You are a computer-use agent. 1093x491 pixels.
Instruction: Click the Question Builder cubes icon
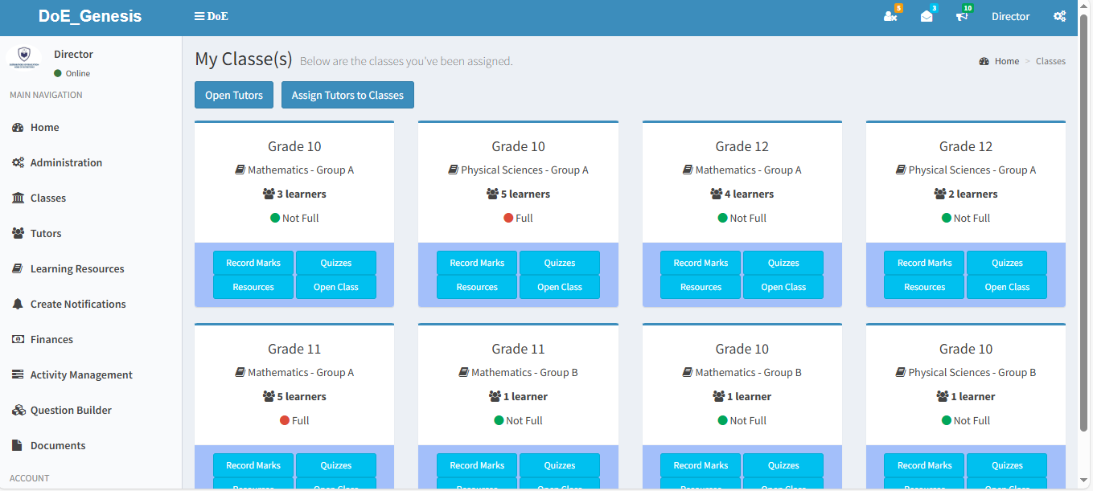point(18,410)
